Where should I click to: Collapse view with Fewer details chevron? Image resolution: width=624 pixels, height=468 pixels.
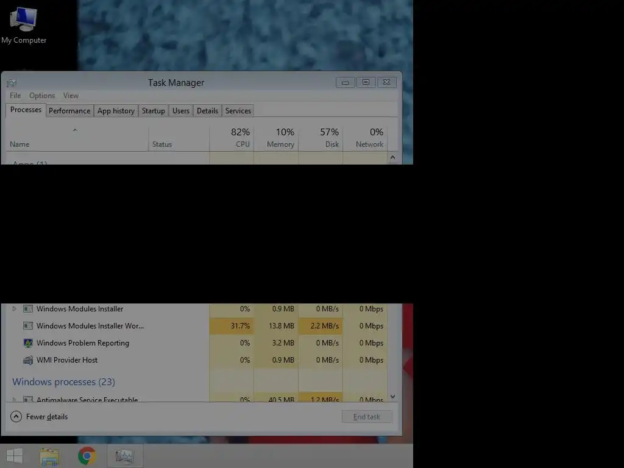[x=16, y=417]
